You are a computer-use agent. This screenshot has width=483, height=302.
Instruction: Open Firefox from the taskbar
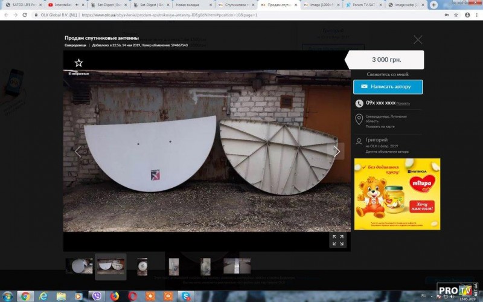pyautogui.click(x=115, y=296)
